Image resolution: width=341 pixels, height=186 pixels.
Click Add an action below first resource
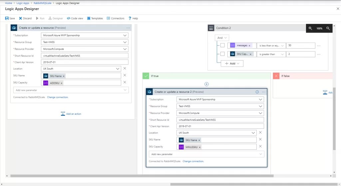coord(71,114)
